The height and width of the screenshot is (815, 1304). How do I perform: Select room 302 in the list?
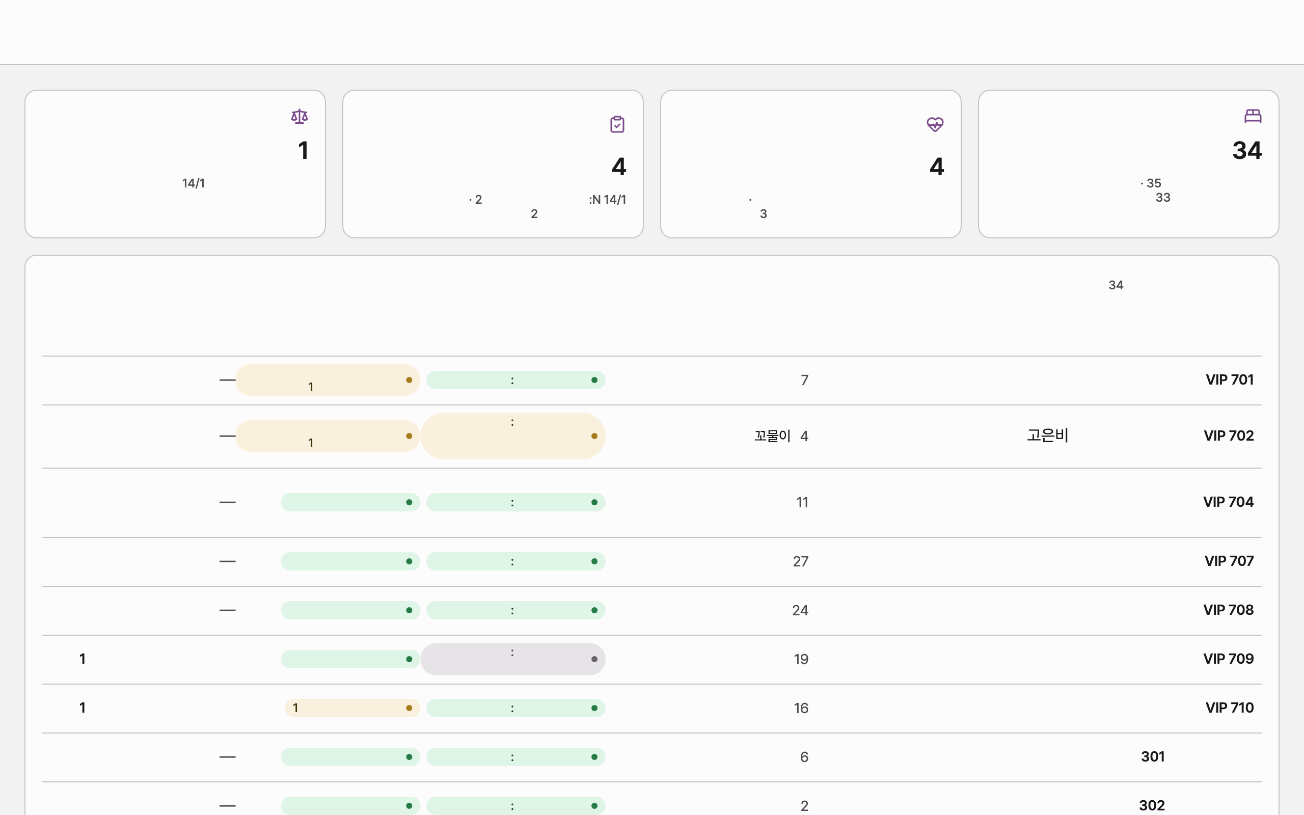tap(1152, 806)
